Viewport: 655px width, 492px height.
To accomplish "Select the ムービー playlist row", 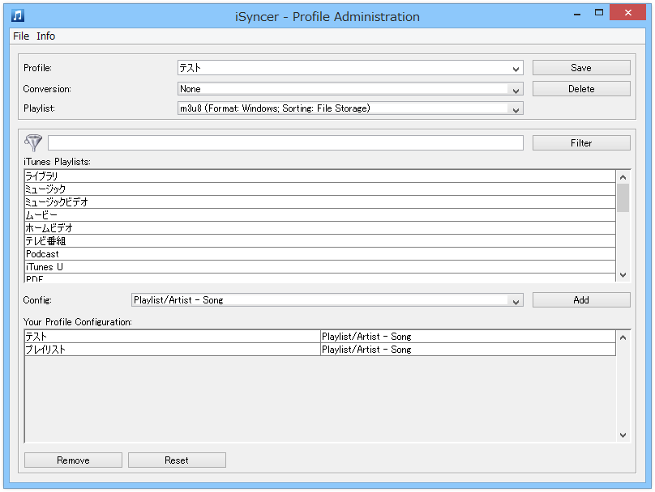I will tap(320, 215).
